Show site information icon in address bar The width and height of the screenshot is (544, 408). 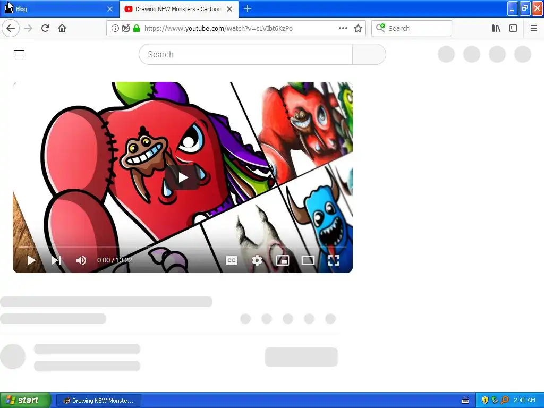[115, 29]
